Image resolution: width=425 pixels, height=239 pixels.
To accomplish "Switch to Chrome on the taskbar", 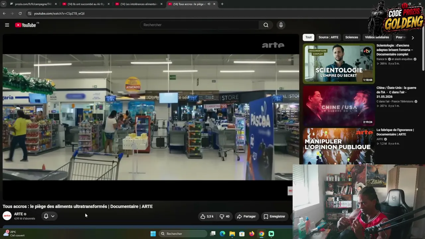I will click(262, 234).
